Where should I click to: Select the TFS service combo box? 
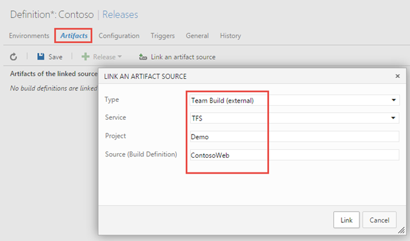point(295,118)
